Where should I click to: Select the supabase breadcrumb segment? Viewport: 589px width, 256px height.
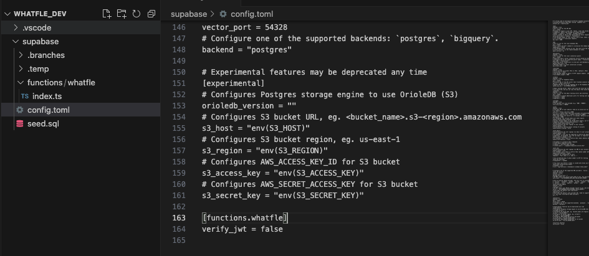point(189,14)
